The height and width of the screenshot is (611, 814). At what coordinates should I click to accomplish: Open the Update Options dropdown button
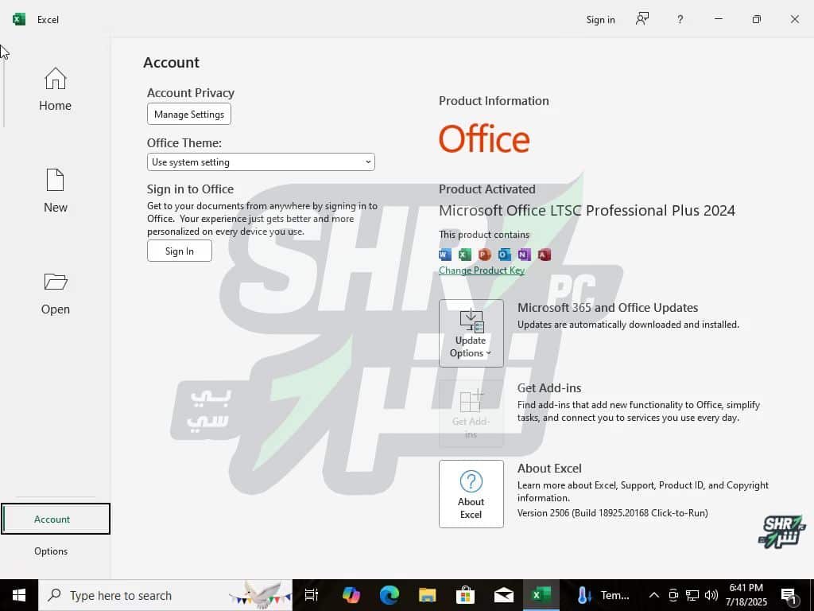[x=471, y=333]
